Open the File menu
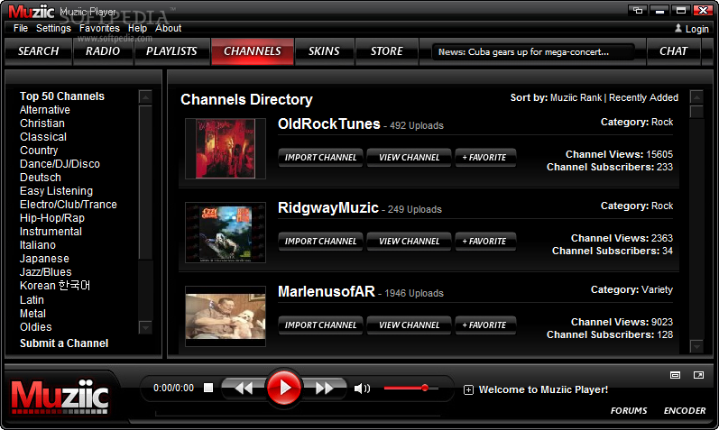 [x=21, y=29]
